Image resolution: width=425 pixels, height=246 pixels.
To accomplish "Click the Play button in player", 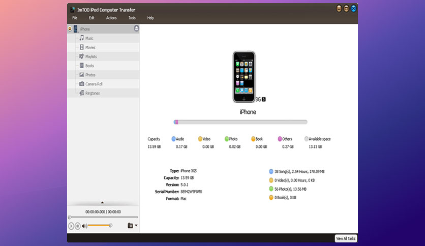I will 71,226.
